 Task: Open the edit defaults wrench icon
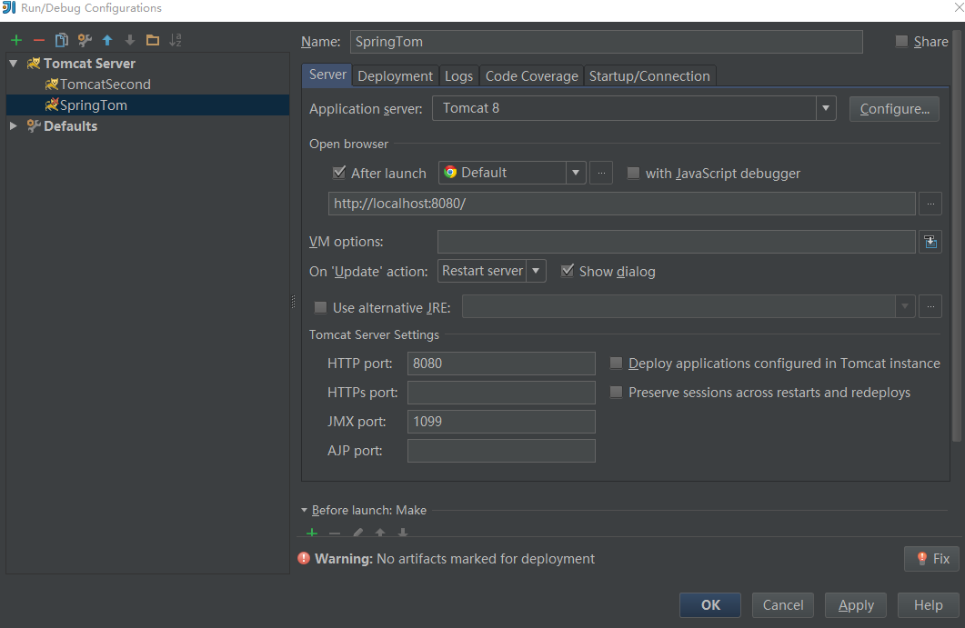(x=85, y=40)
